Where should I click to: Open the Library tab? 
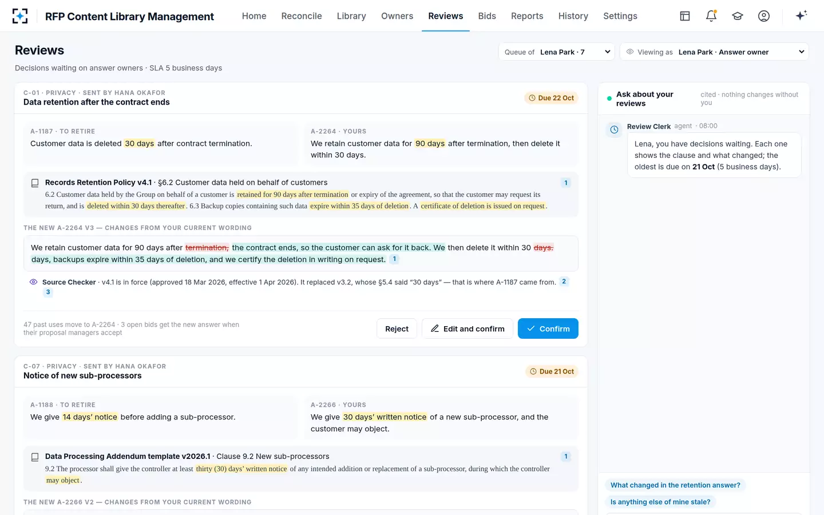click(x=351, y=16)
